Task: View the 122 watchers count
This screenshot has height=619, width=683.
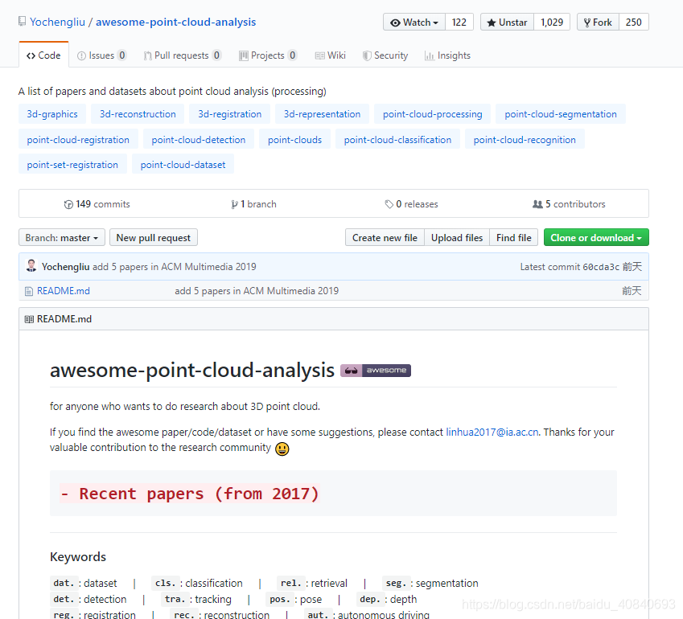Action: tap(459, 23)
